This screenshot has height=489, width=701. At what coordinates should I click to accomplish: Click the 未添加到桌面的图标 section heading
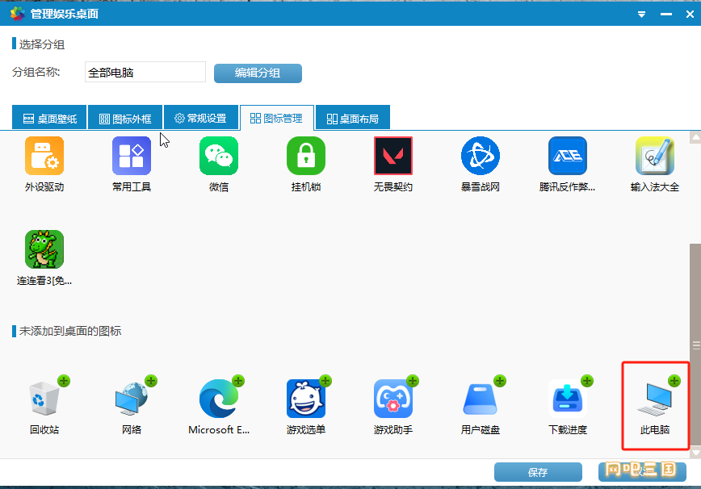click(x=70, y=331)
